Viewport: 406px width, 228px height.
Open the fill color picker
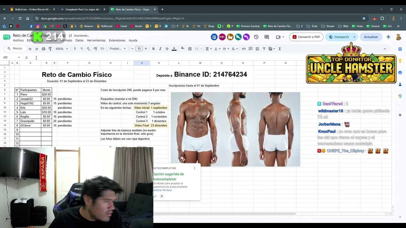click(182, 49)
